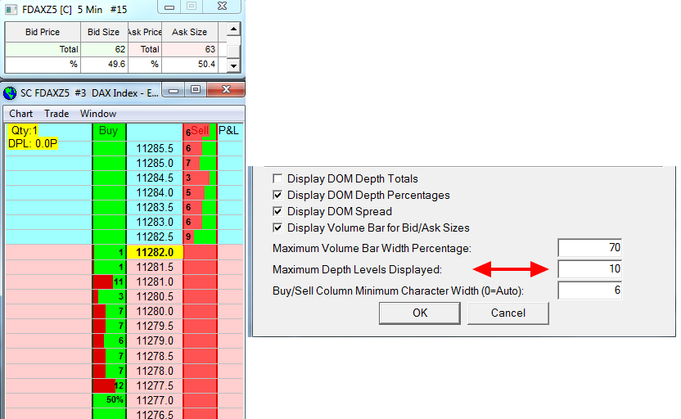Click the Qty:1 quantity label
The image size is (681, 419).
(24, 131)
